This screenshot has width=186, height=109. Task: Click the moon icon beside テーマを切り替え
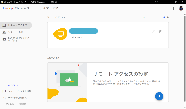pos(4,98)
